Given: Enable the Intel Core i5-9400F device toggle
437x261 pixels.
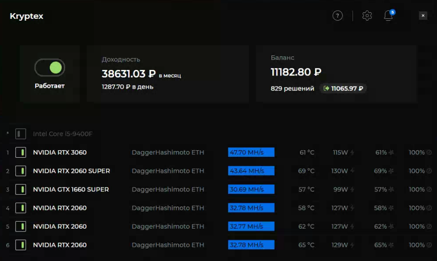Looking at the screenshot, I should click(x=21, y=134).
